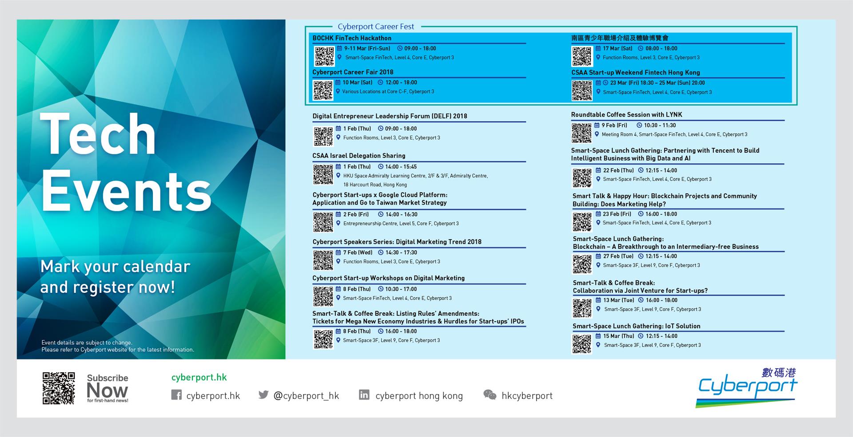
Task: Open the cyberport.hk website link
Action: 199,378
